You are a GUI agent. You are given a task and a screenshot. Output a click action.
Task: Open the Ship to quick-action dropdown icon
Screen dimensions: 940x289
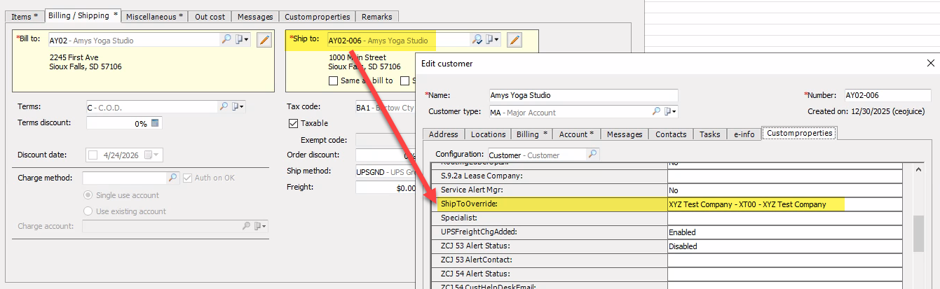[x=492, y=40]
